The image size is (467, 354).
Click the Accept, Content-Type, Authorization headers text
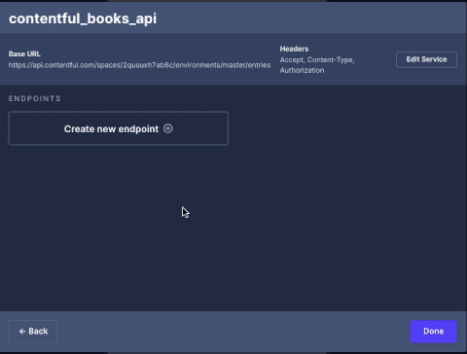pyautogui.click(x=317, y=65)
